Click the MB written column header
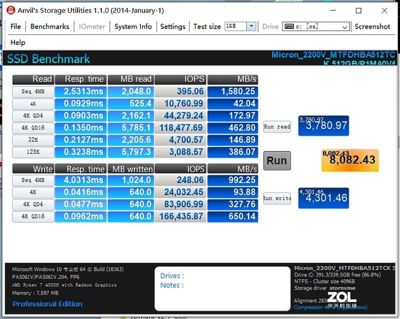Screen dimensions: 400x319 [x=131, y=169]
